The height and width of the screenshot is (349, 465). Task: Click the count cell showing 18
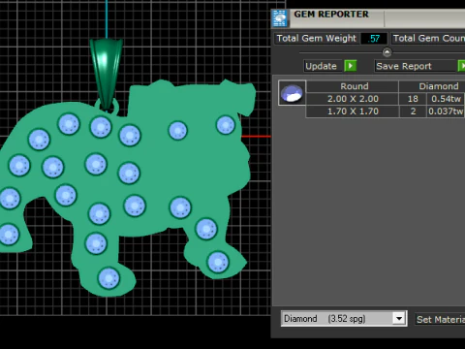[x=413, y=99]
